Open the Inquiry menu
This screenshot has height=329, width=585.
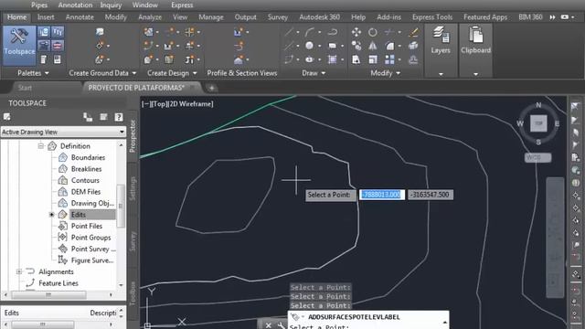click(x=111, y=5)
